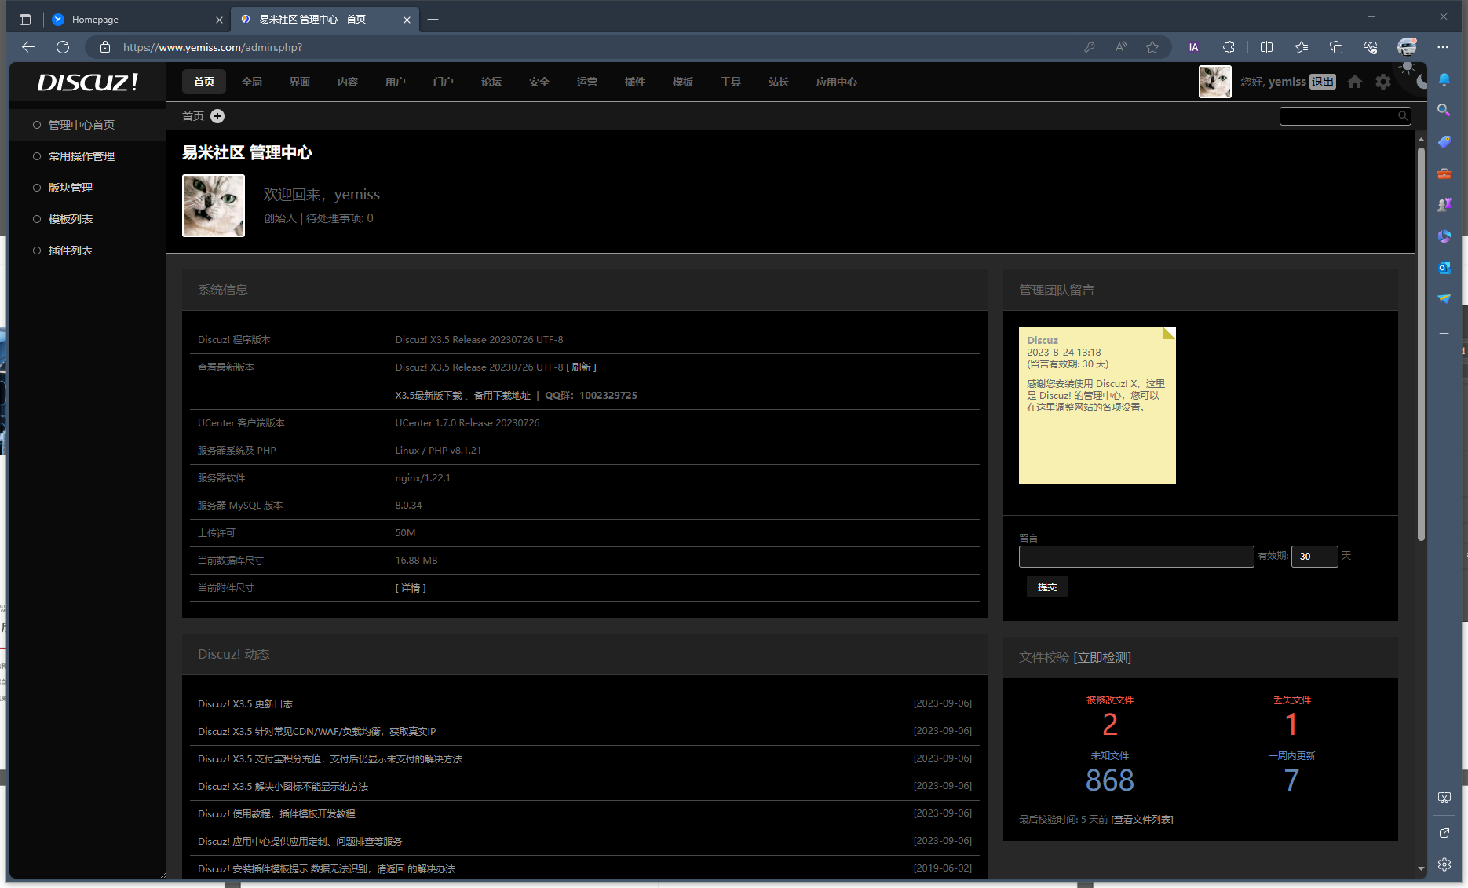Open site home via house icon
This screenshot has height=888, width=1468.
coord(1355,82)
